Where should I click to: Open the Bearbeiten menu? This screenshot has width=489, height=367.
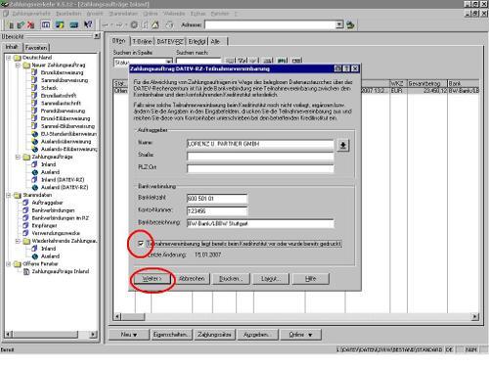click(x=68, y=14)
